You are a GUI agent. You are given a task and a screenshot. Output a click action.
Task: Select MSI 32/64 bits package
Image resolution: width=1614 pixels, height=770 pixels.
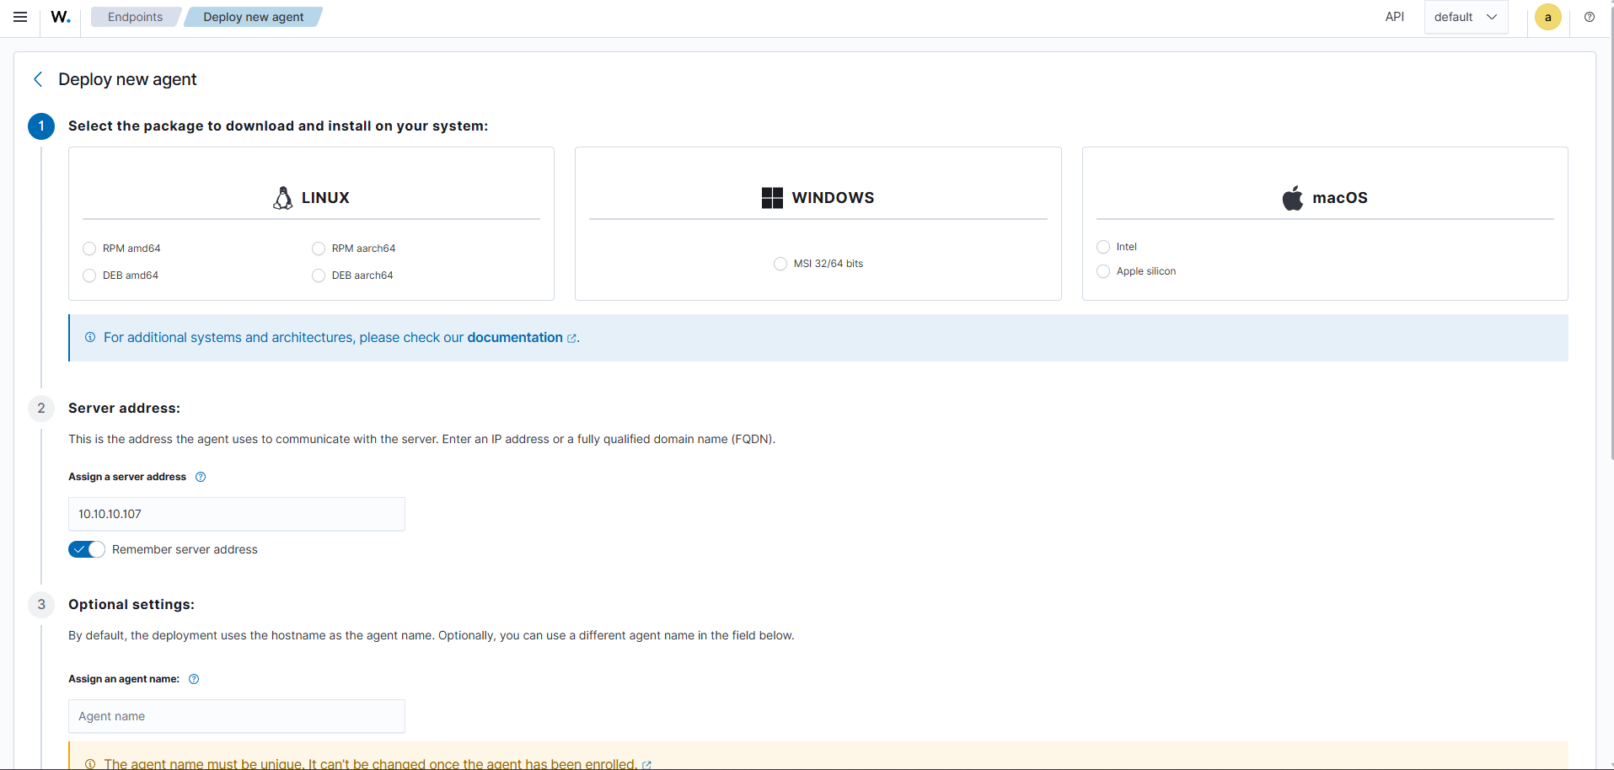click(780, 264)
